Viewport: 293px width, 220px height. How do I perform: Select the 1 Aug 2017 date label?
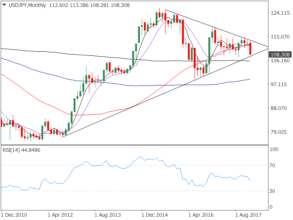[x=248, y=215]
